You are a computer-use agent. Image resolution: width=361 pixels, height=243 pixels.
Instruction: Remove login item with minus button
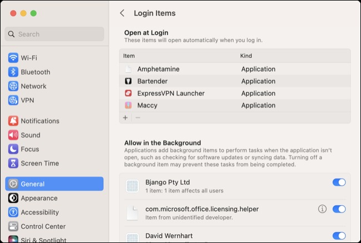[x=138, y=117]
